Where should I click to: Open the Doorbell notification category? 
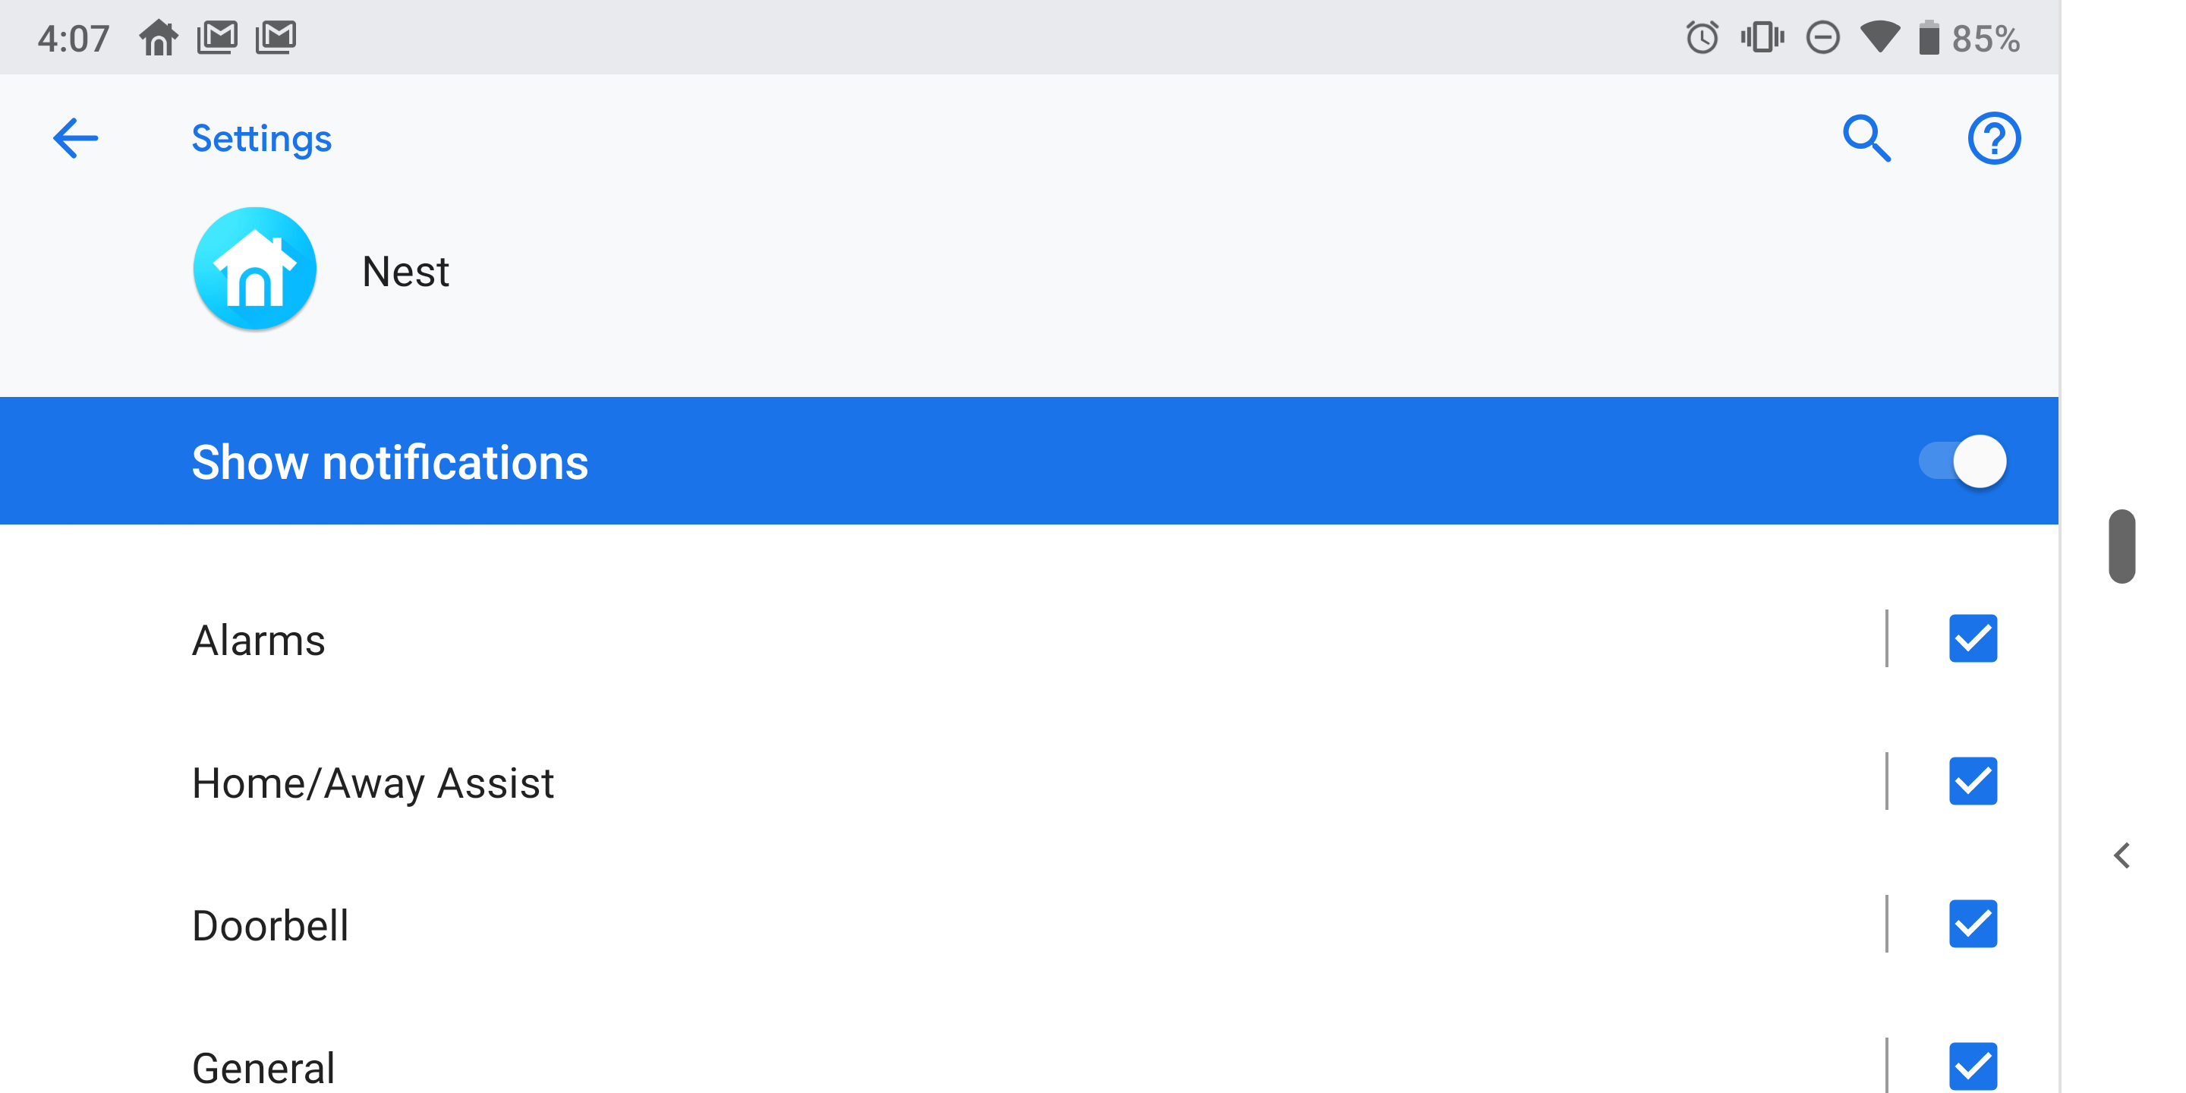click(942, 924)
